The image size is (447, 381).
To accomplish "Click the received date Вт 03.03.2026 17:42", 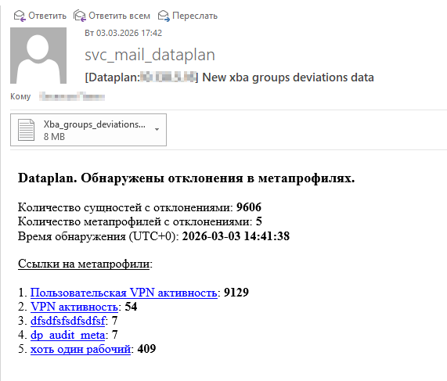I will click(x=124, y=33).
